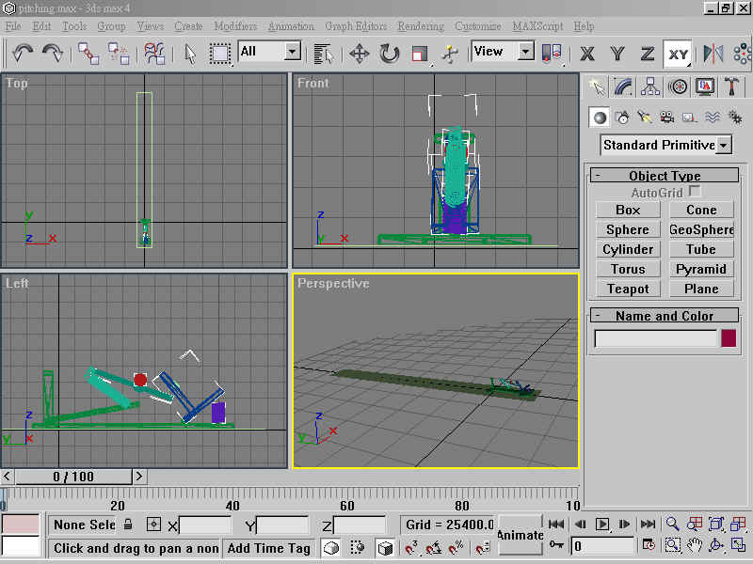Click the Mirror Selected Objects icon
This screenshot has width=753, height=564.
[713, 54]
